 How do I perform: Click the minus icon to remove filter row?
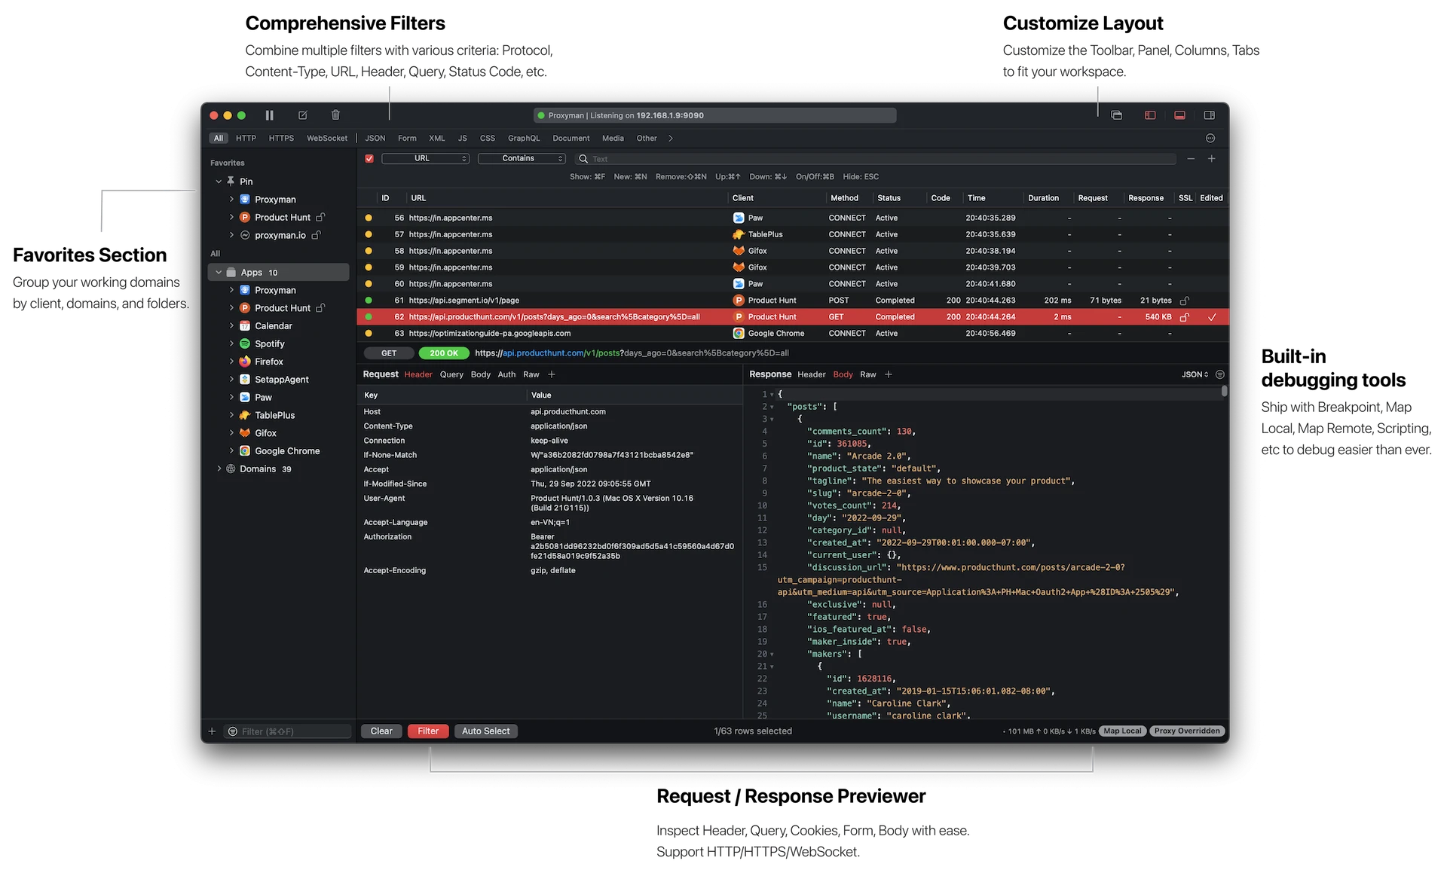(1191, 159)
